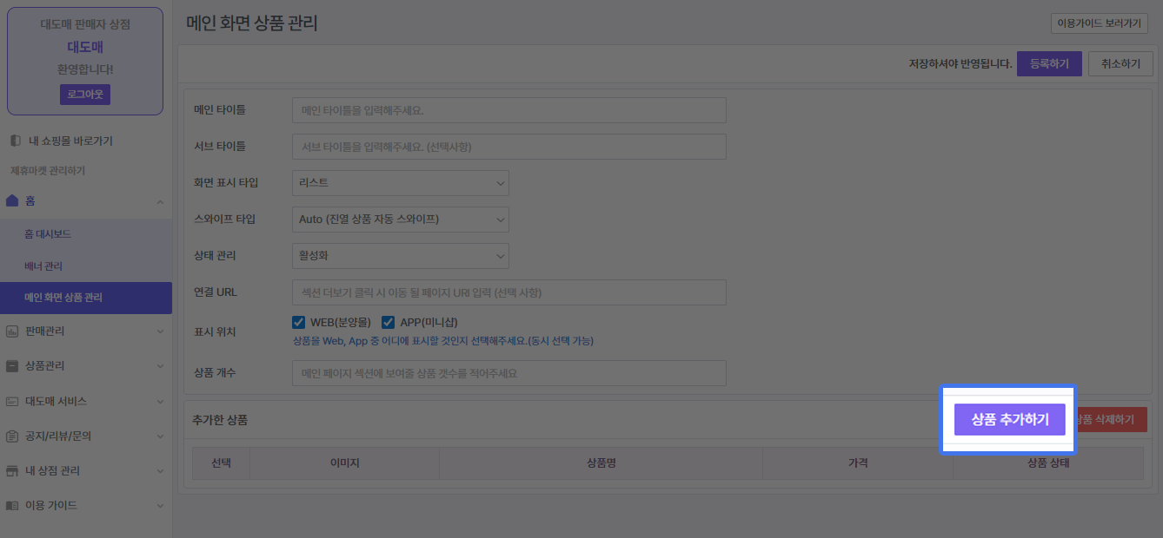Open the 상태 관리 활성화 dropdown
Screen dimensions: 1163x538
coord(400,256)
